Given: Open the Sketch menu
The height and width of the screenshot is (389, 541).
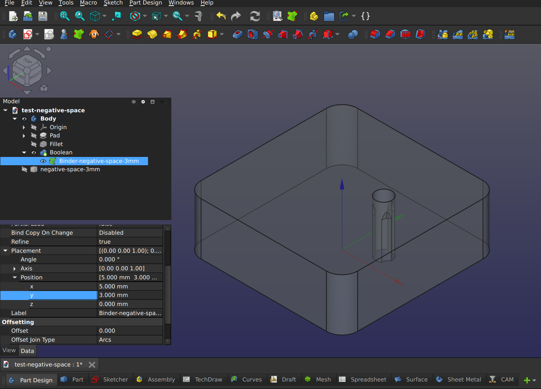Looking at the screenshot, I should coord(113,3).
